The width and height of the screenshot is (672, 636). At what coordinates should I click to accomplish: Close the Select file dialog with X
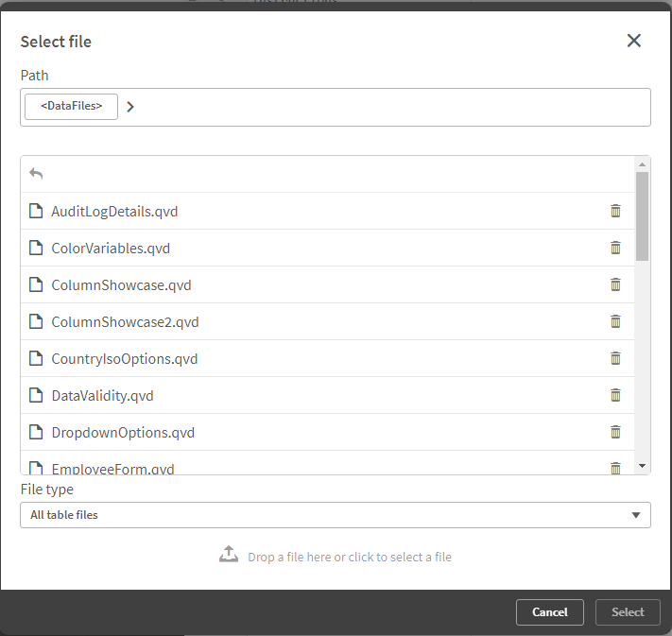(634, 41)
